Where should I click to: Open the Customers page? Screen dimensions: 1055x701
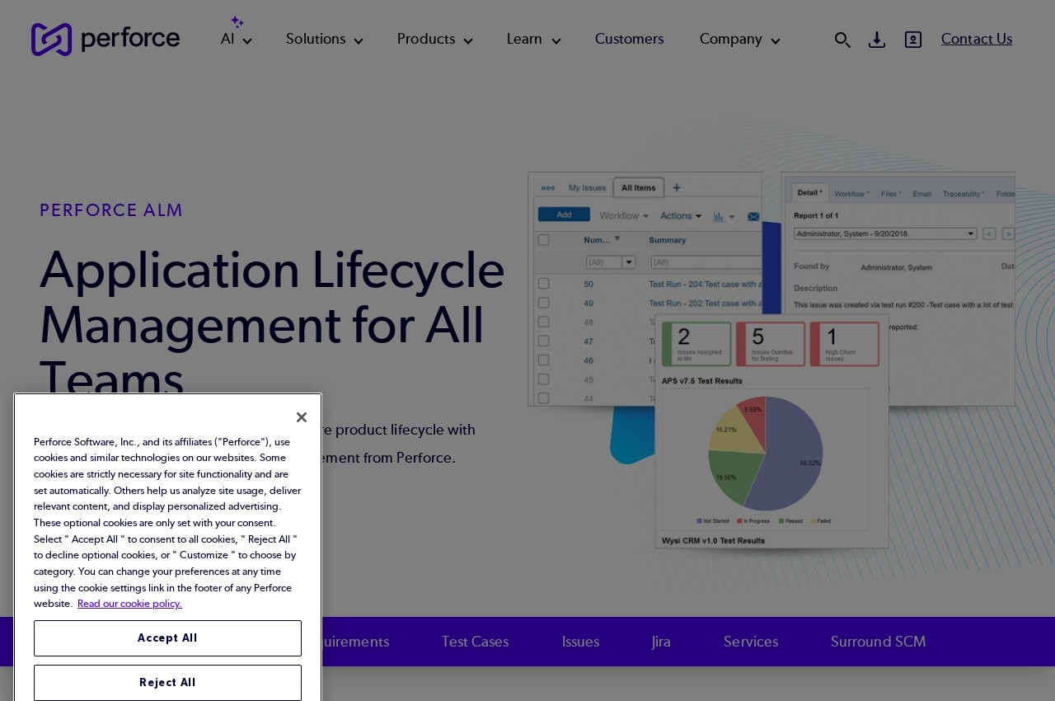click(x=629, y=40)
